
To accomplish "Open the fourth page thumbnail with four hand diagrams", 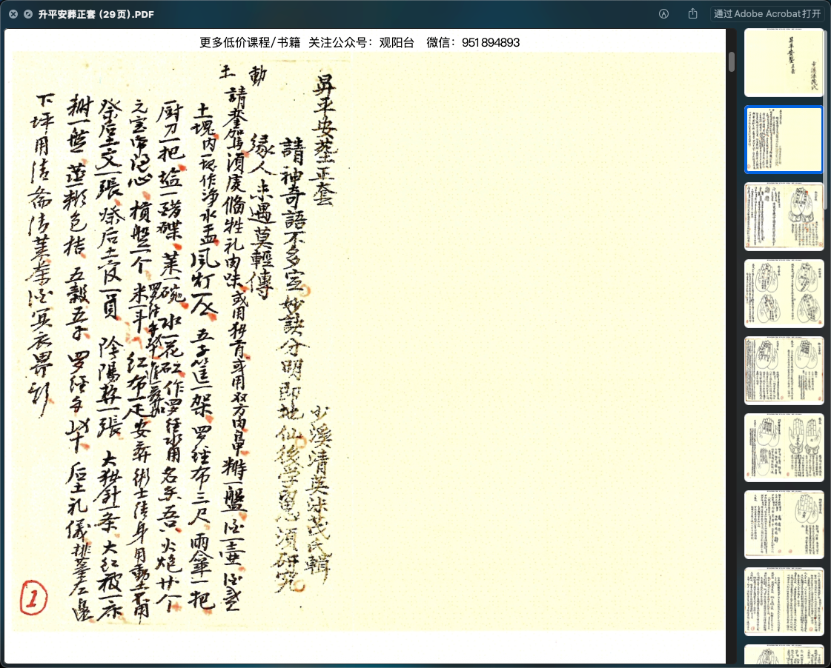I will coord(784,294).
